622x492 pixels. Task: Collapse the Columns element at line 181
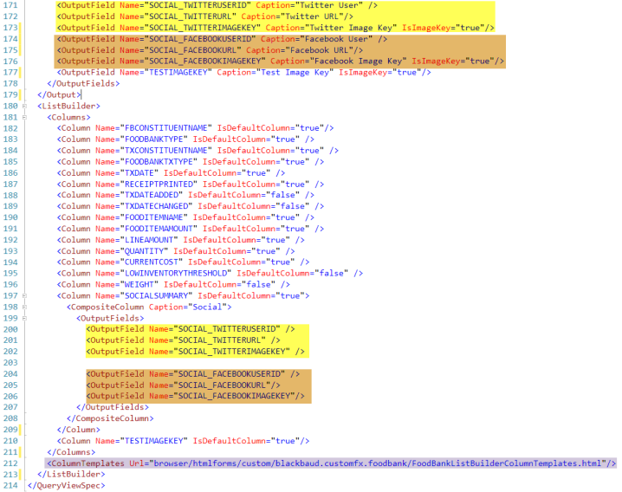click(24, 117)
